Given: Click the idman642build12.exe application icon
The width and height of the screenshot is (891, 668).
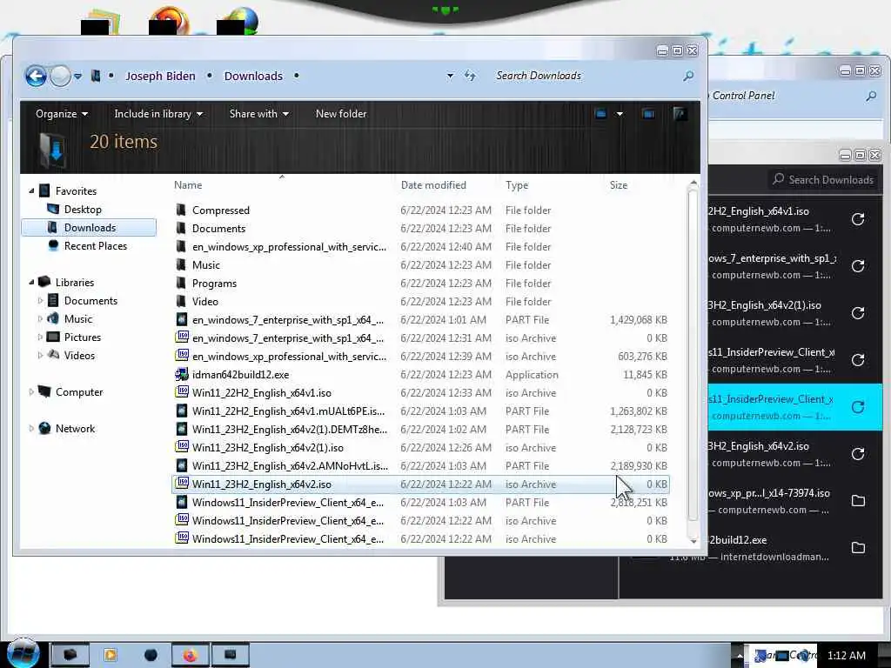Looking at the screenshot, I should tap(181, 374).
